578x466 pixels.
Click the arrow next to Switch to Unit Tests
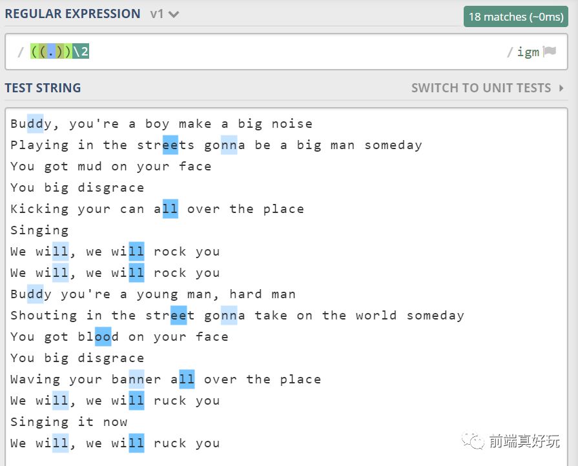561,88
